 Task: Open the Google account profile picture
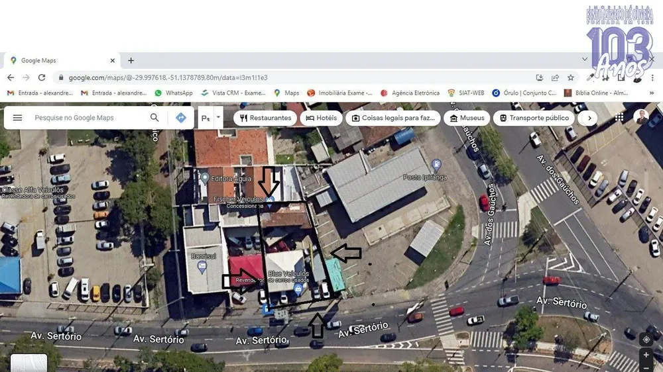tap(641, 117)
